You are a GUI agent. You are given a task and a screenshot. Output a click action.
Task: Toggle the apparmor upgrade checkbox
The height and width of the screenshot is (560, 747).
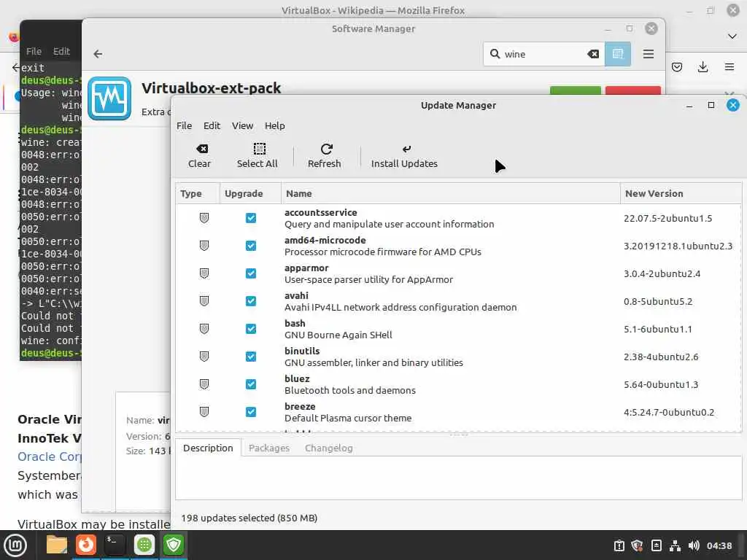[x=251, y=273]
